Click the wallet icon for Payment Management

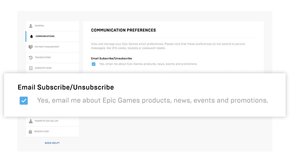(x=31, y=47)
